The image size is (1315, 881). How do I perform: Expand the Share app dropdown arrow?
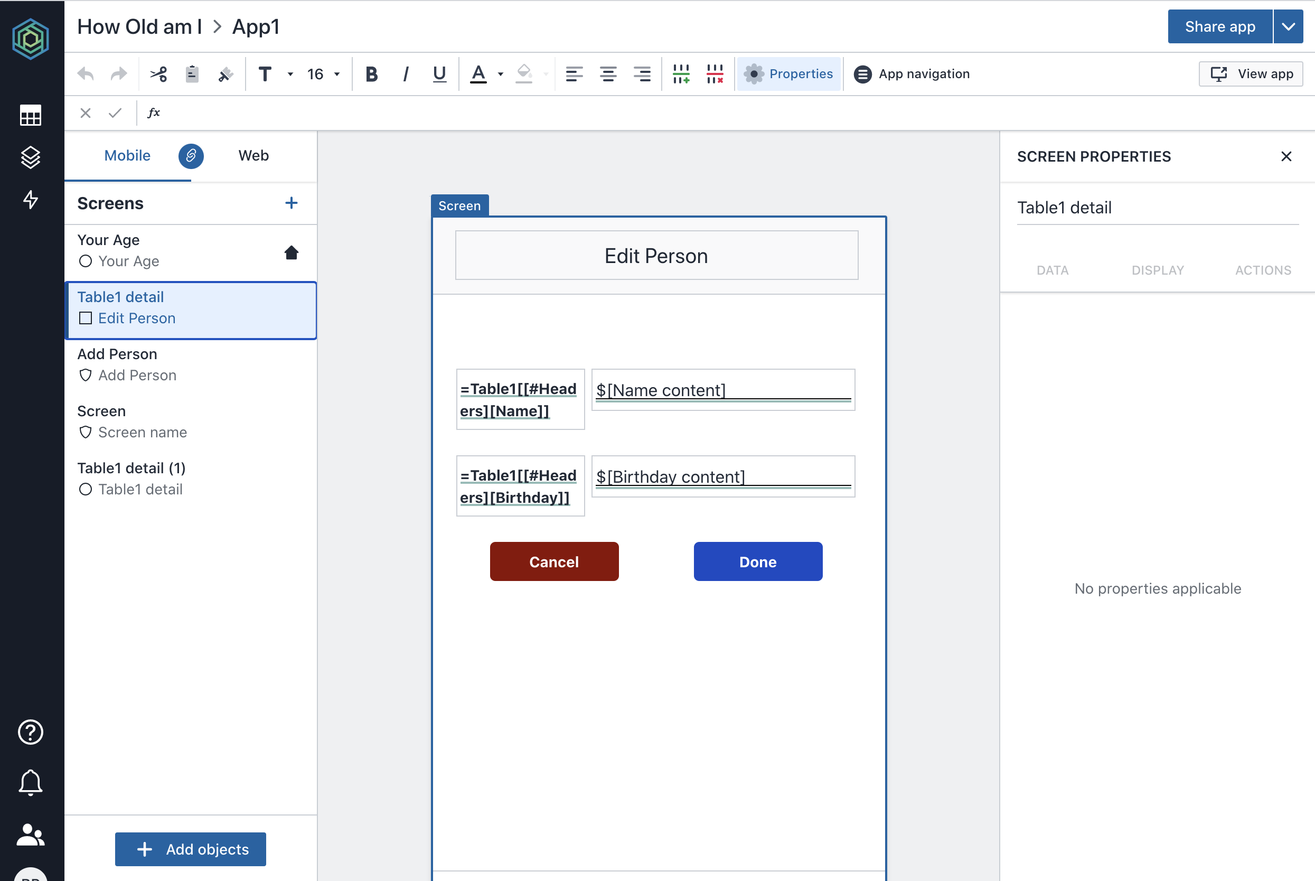1288,26
